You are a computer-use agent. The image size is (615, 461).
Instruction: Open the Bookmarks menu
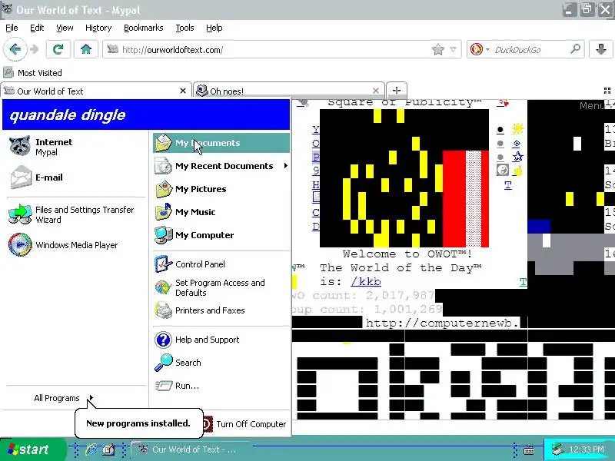(144, 28)
